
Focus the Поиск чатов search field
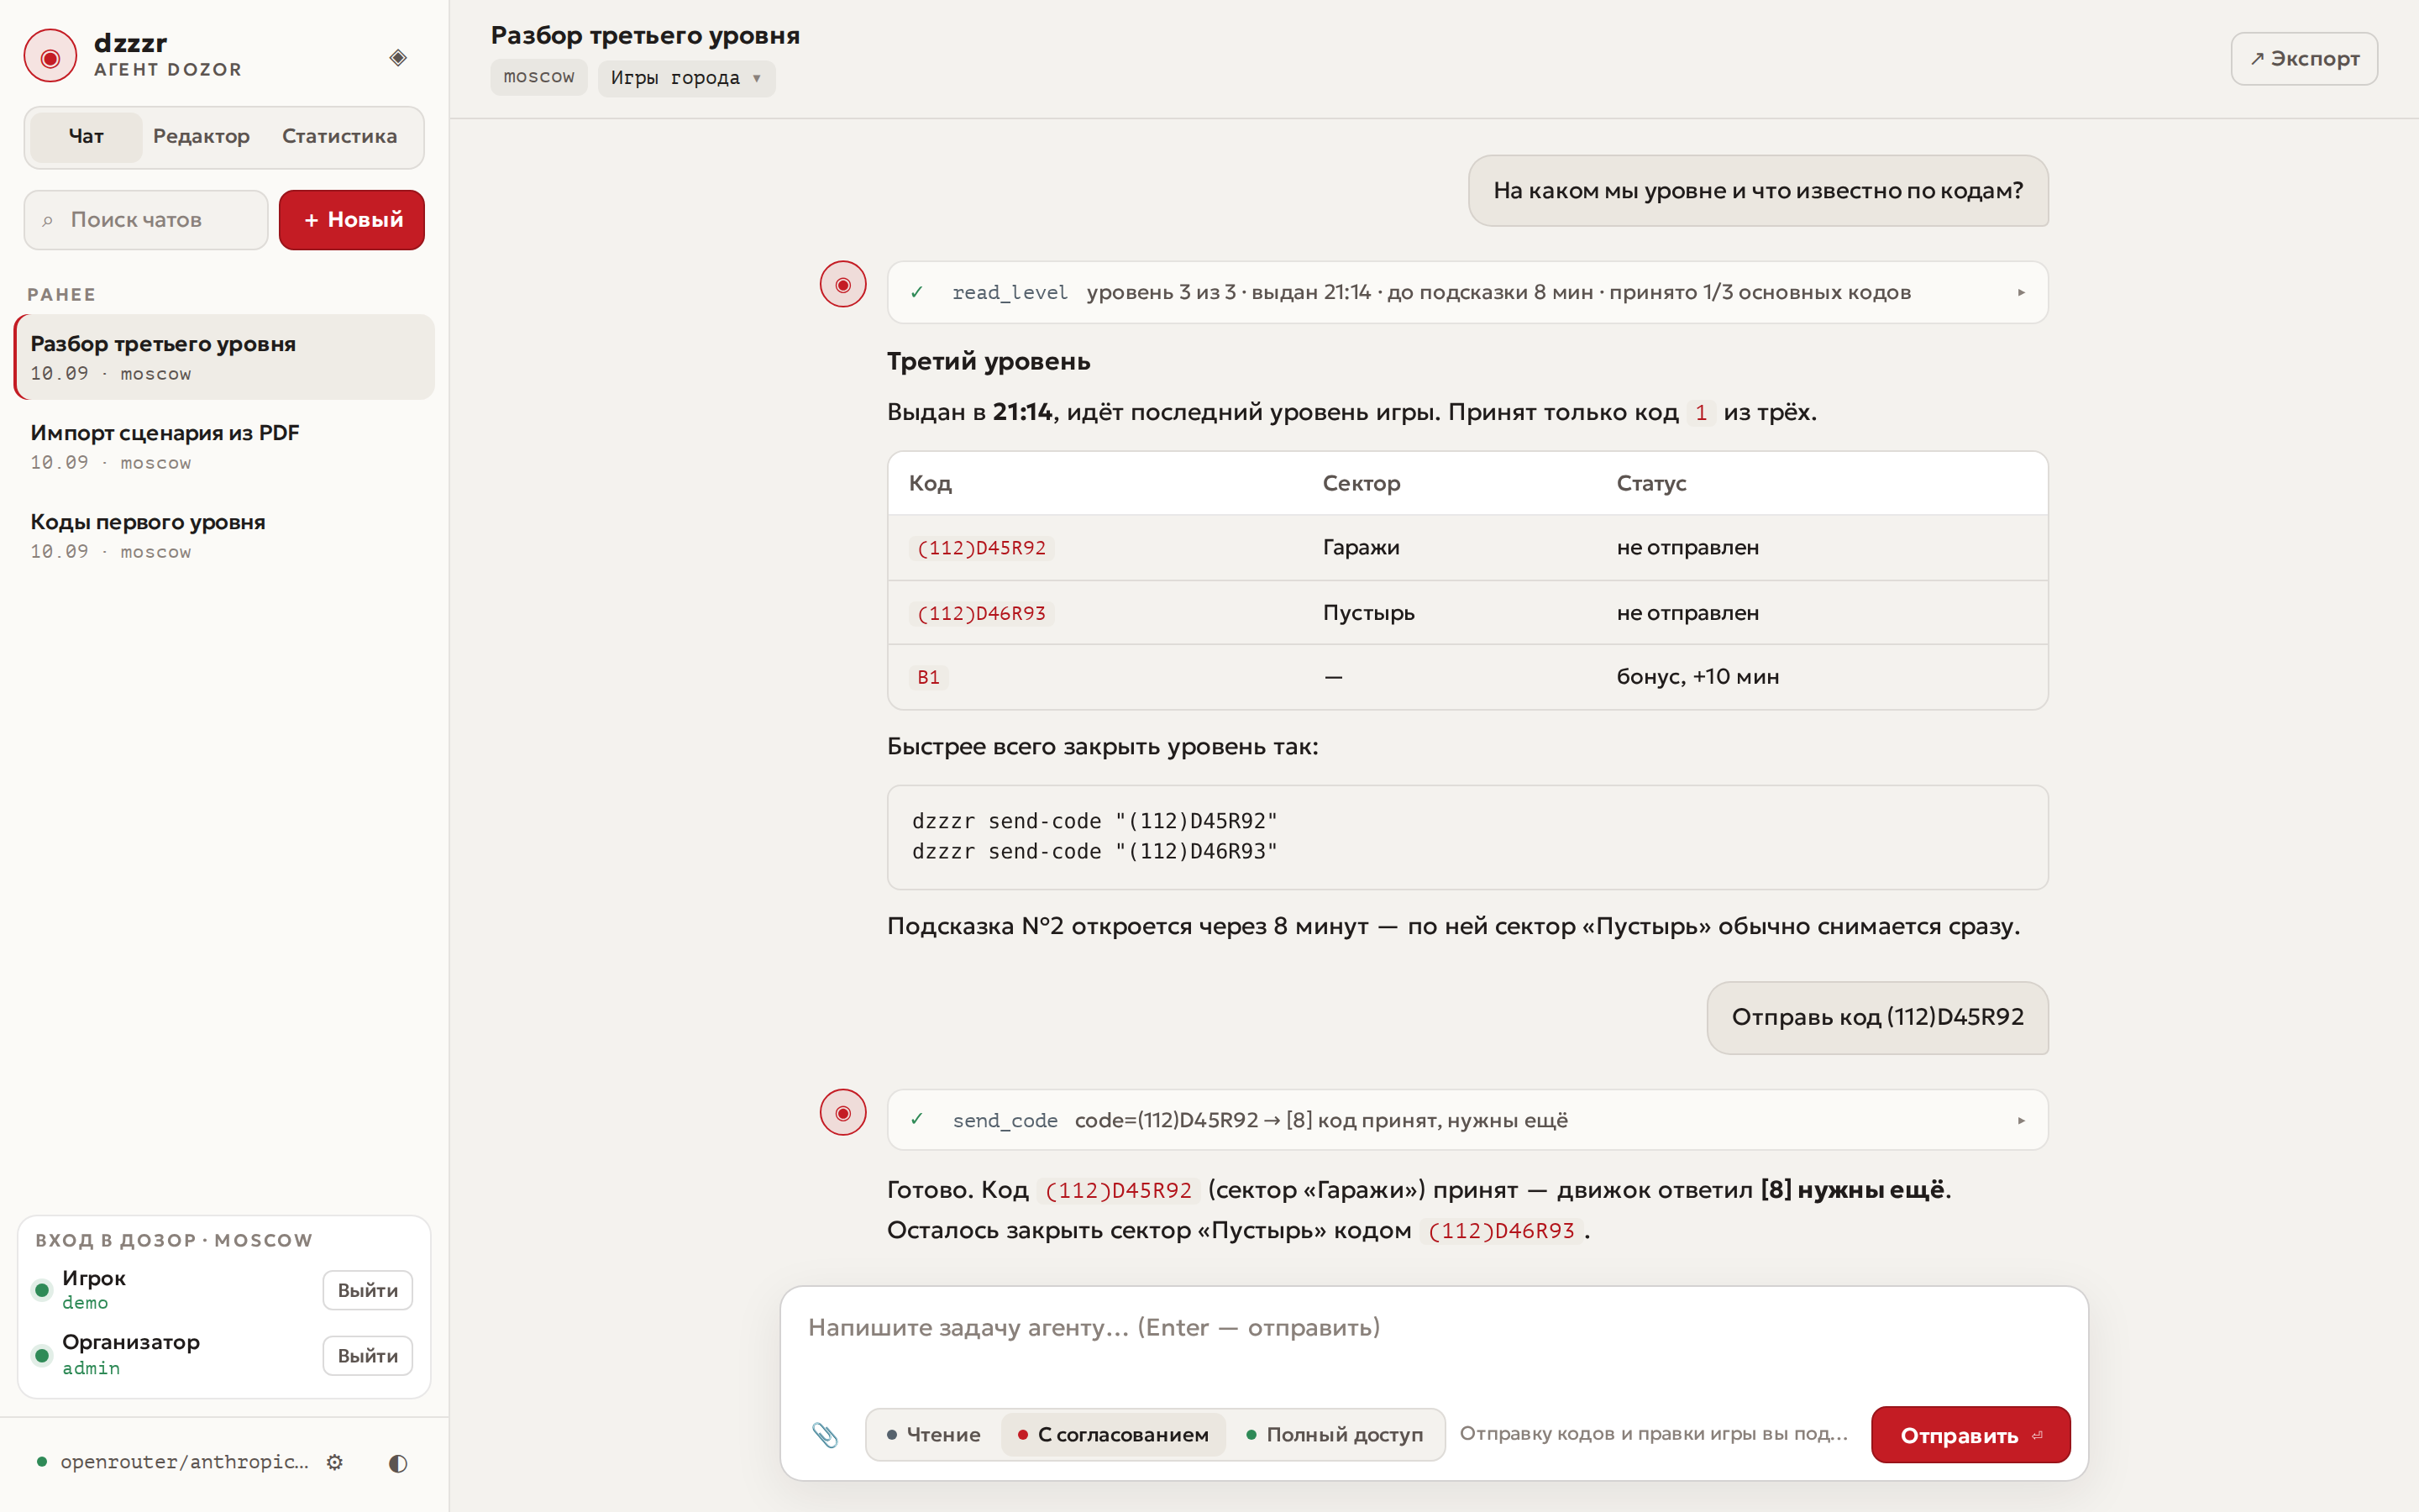(146, 220)
